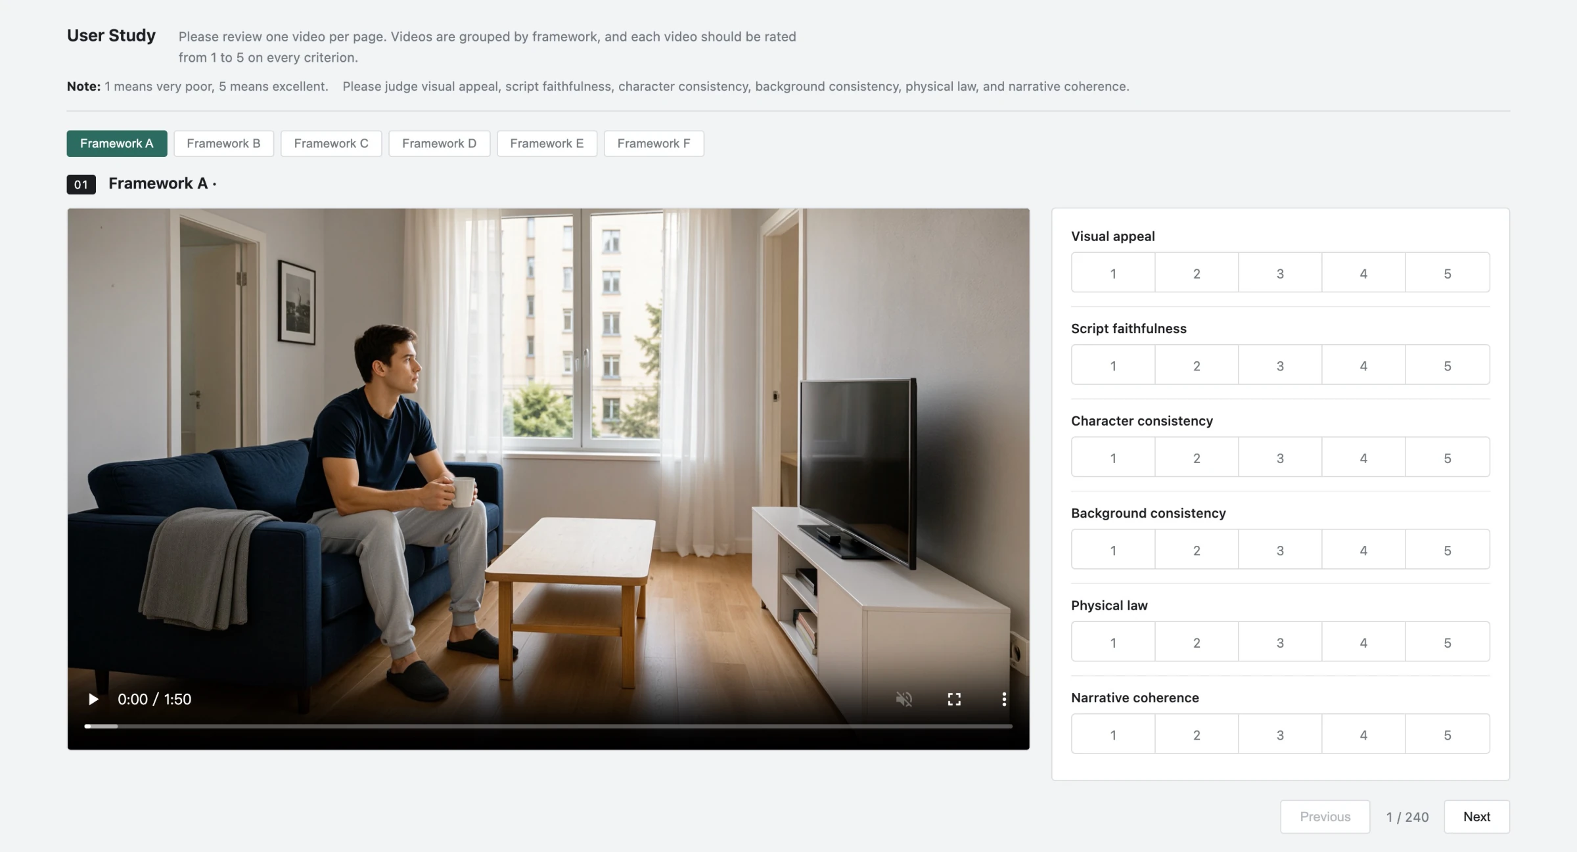This screenshot has width=1577, height=852.
Task: Rate Character consistency as 3
Action: pyautogui.click(x=1280, y=457)
